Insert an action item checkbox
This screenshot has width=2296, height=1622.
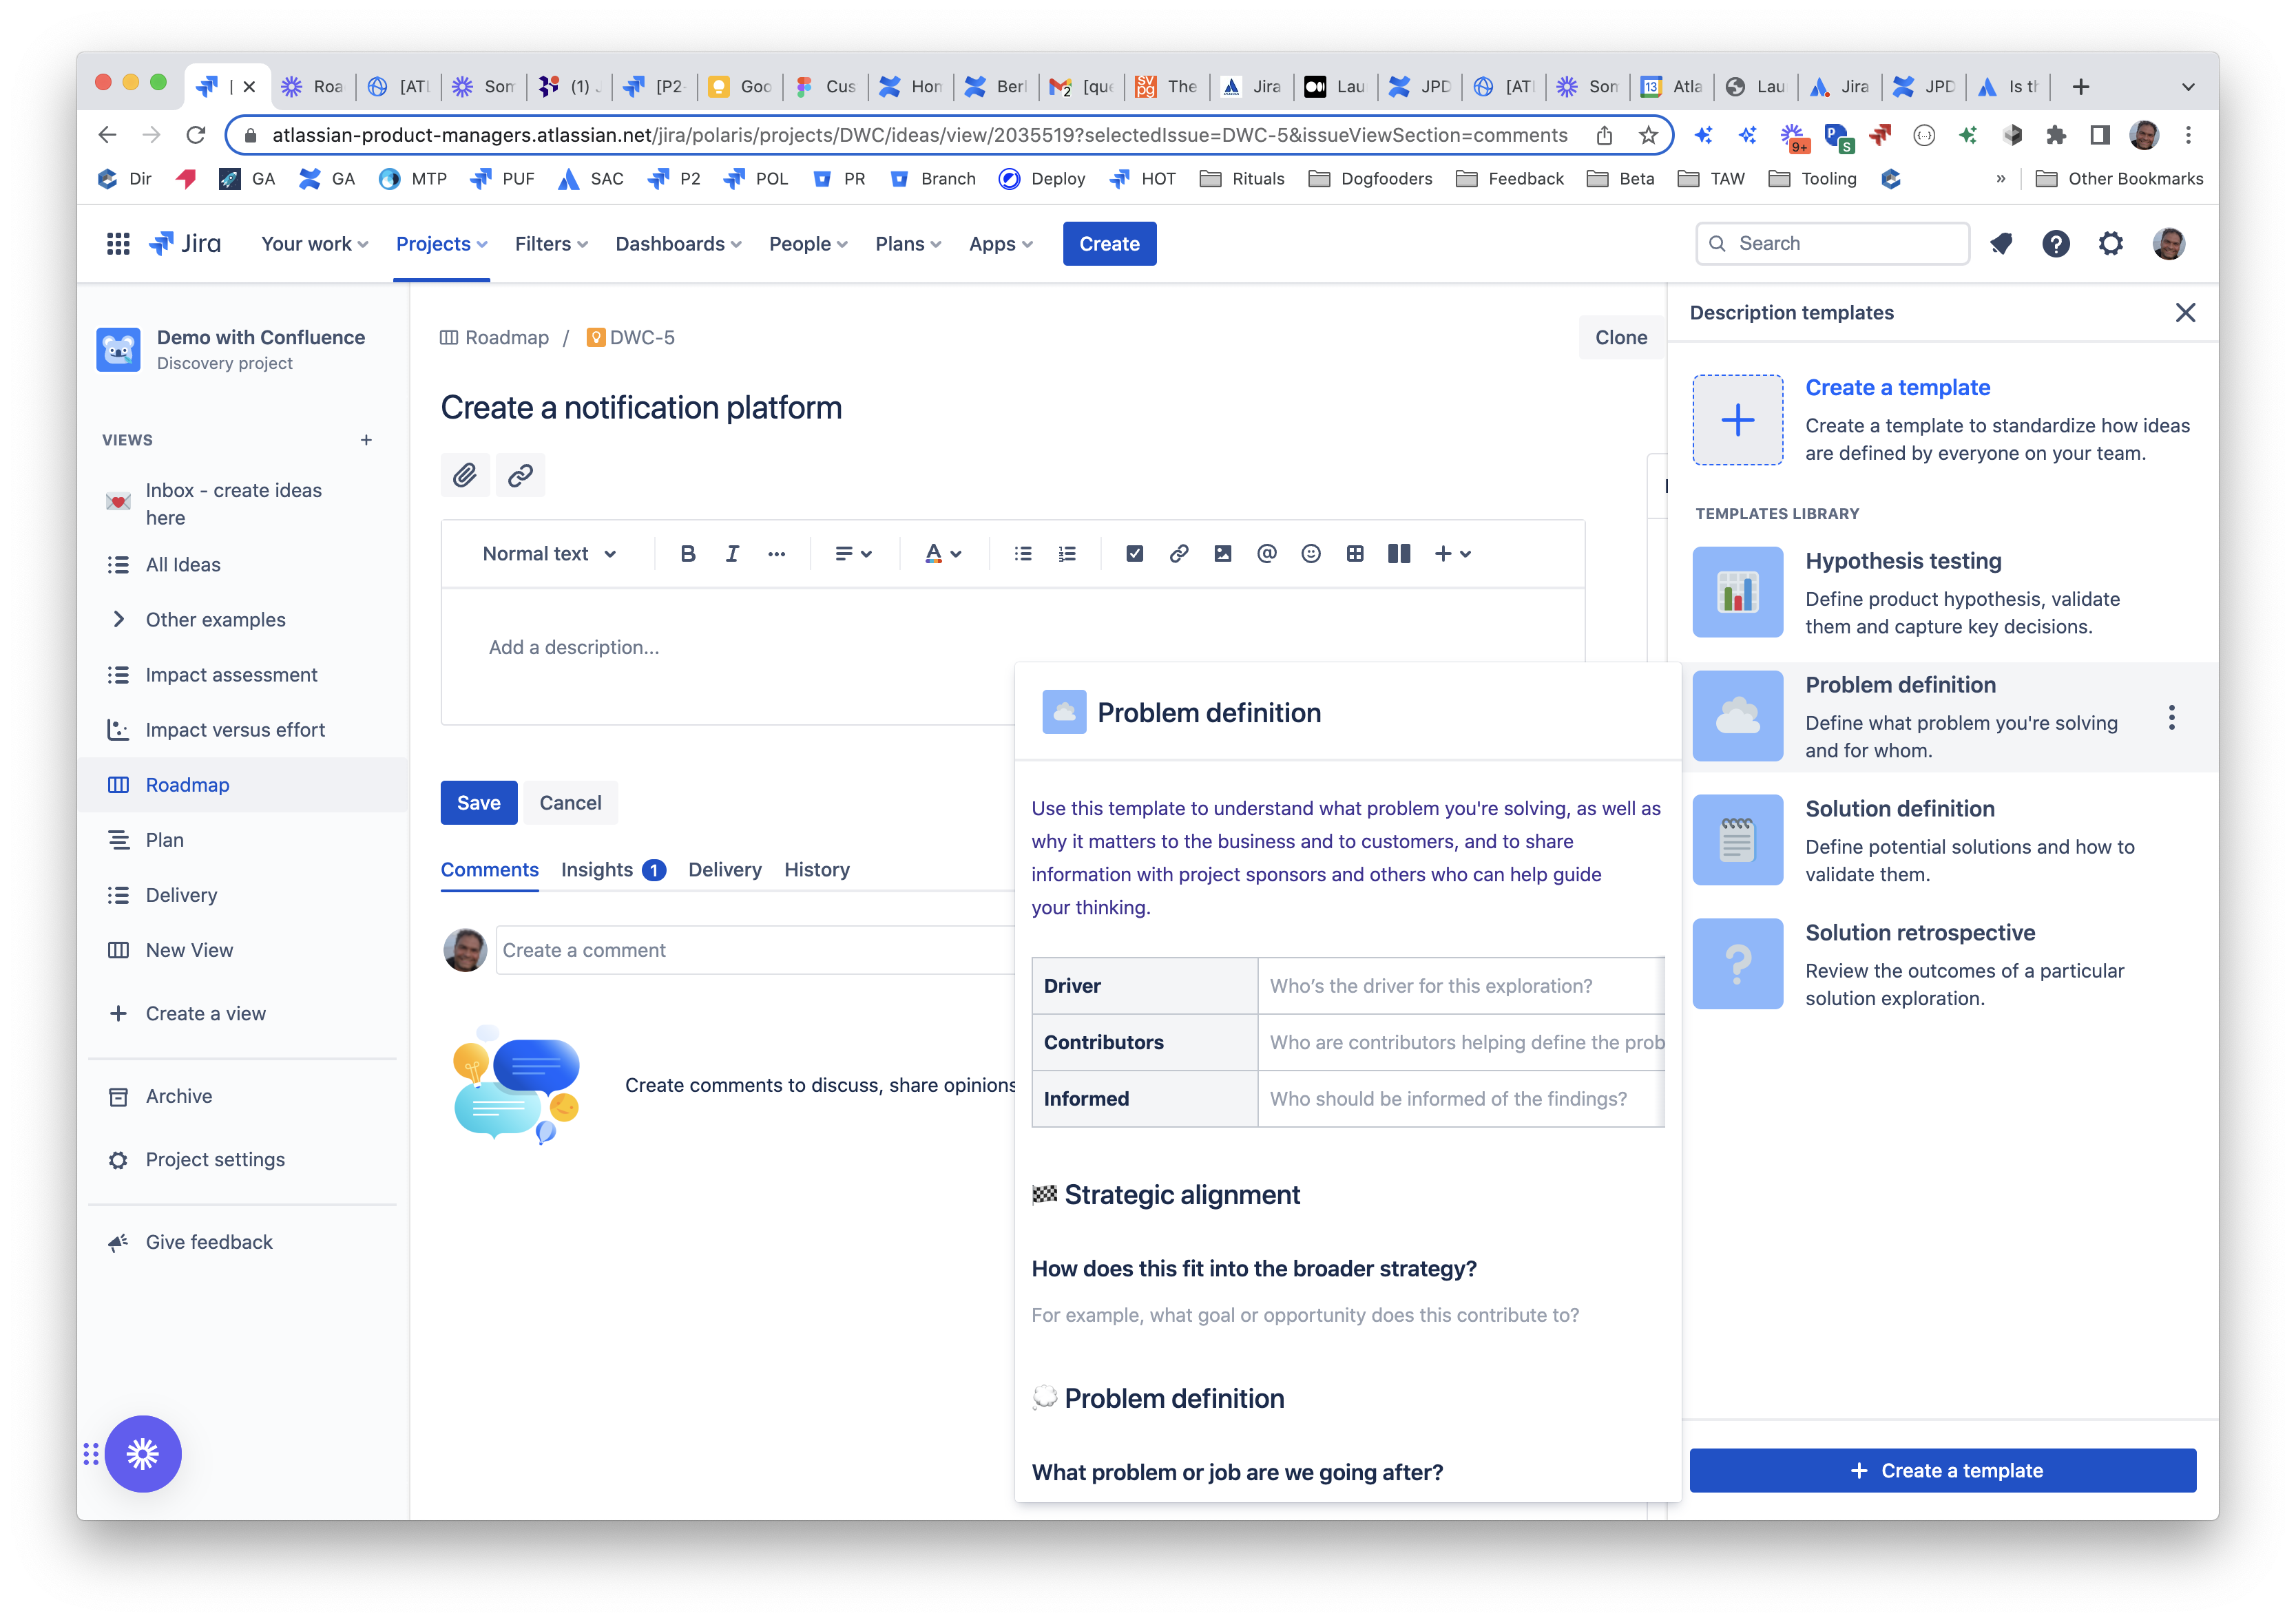1134,554
